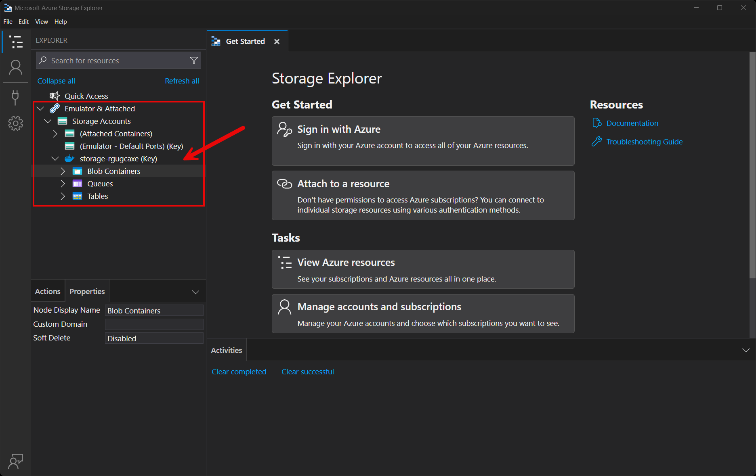This screenshot has width=756, height=476.
Task: Click the filter icon in the resource search bar
Action: click(x=194, y=60)
